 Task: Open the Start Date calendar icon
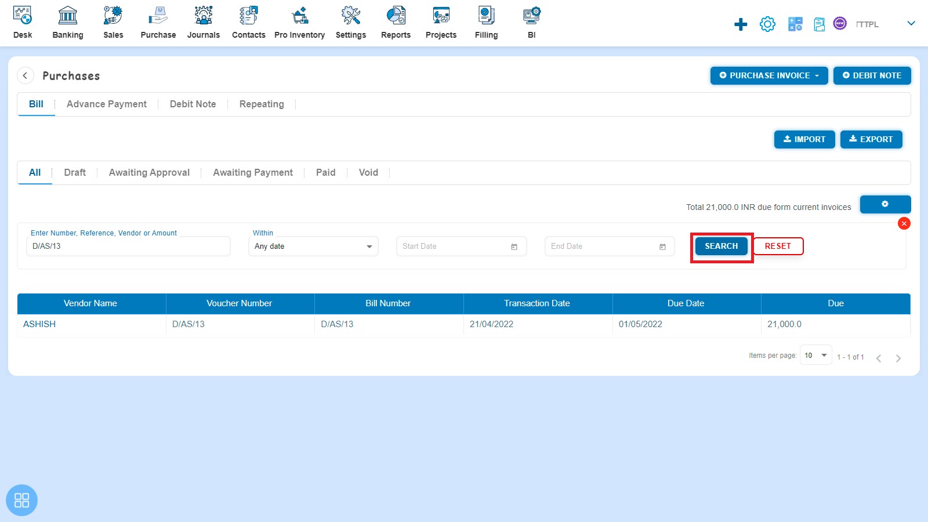[x=514, y=247]
